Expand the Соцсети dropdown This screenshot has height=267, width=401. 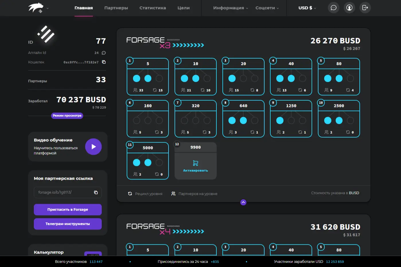(267, 8)
